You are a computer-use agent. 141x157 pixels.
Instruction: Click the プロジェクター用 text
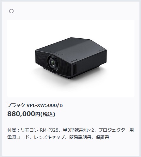pyautogui.click(x=116, y=130)
